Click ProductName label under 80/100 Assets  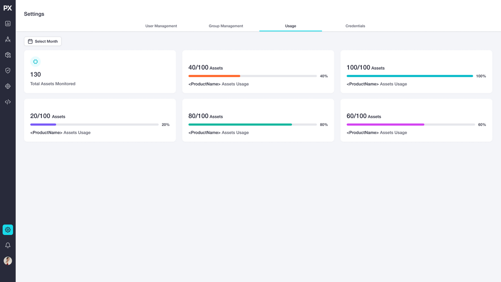[x=205, y=133]
